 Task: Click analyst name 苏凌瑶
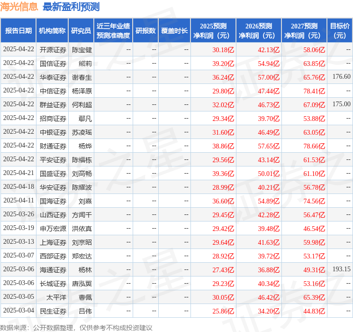click(81, 132)
